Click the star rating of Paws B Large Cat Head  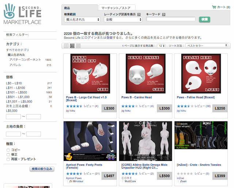click(x=74, y=106)
